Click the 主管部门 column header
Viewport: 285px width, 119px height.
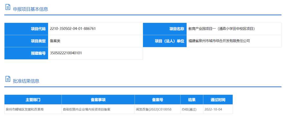[33, 100]
